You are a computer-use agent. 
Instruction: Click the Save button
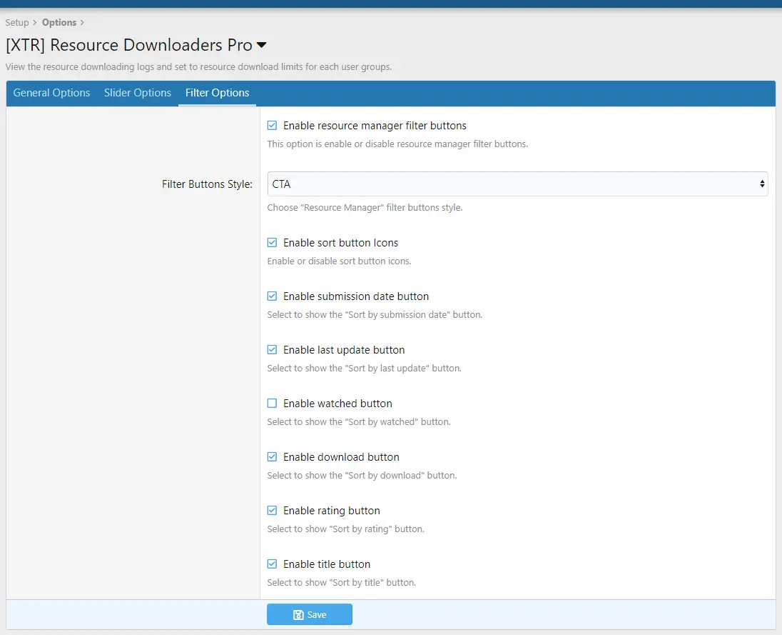pyautogui.click(x=309, y=614)
